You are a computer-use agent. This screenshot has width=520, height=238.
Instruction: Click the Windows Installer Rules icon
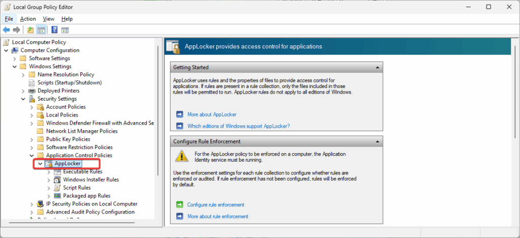[57, 180]
